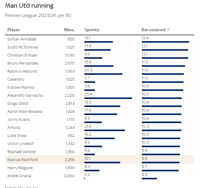
Task: Select Kobbie Mainoo player name
Action: click(x=21, y=88)
